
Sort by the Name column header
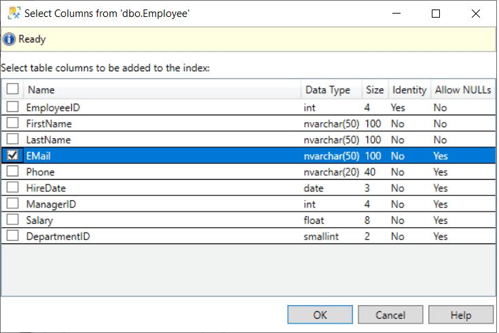[x=163, y=90]
